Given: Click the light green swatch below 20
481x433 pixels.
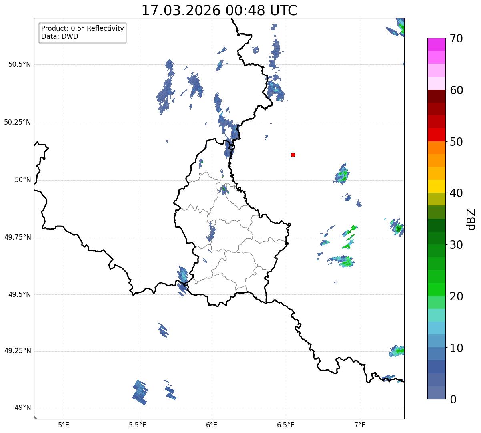Looking at the screenshot, I should tap(437, 302).
